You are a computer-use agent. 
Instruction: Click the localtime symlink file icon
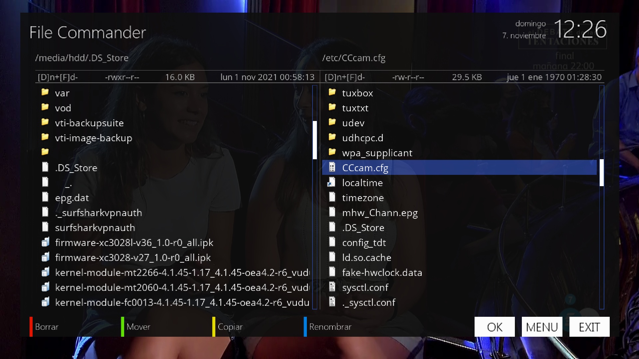[331, 182]
